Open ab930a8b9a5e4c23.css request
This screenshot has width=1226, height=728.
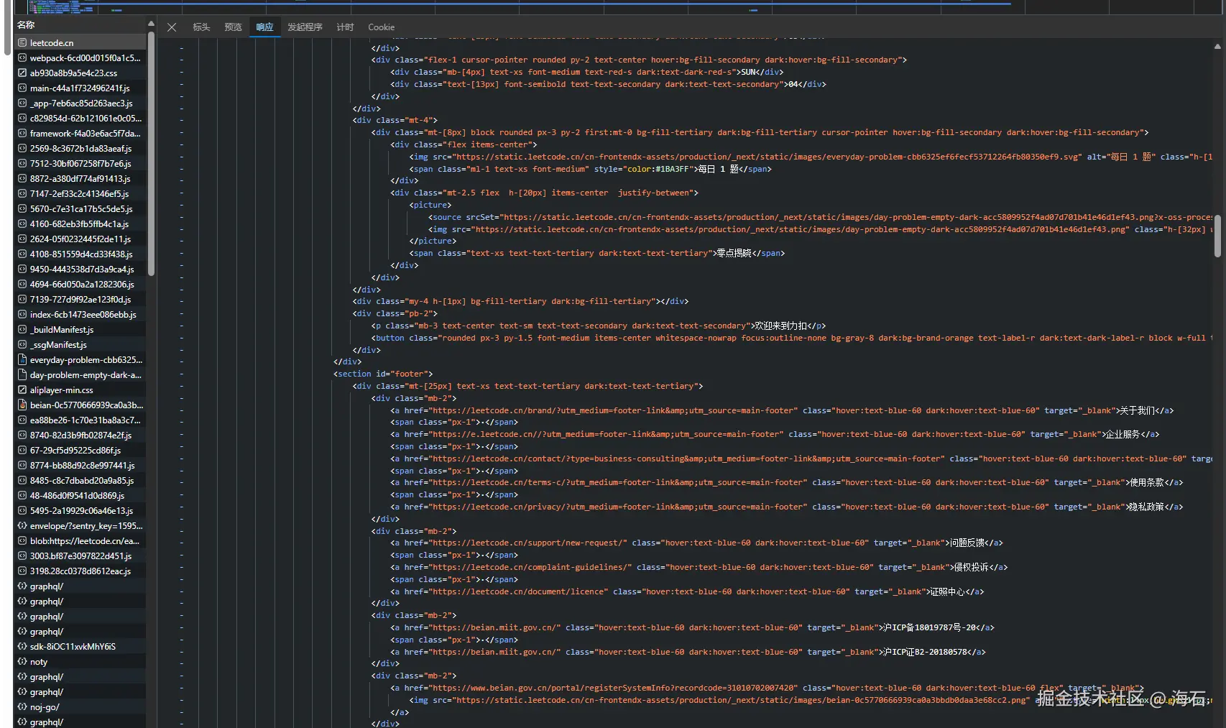click(80, 73)
